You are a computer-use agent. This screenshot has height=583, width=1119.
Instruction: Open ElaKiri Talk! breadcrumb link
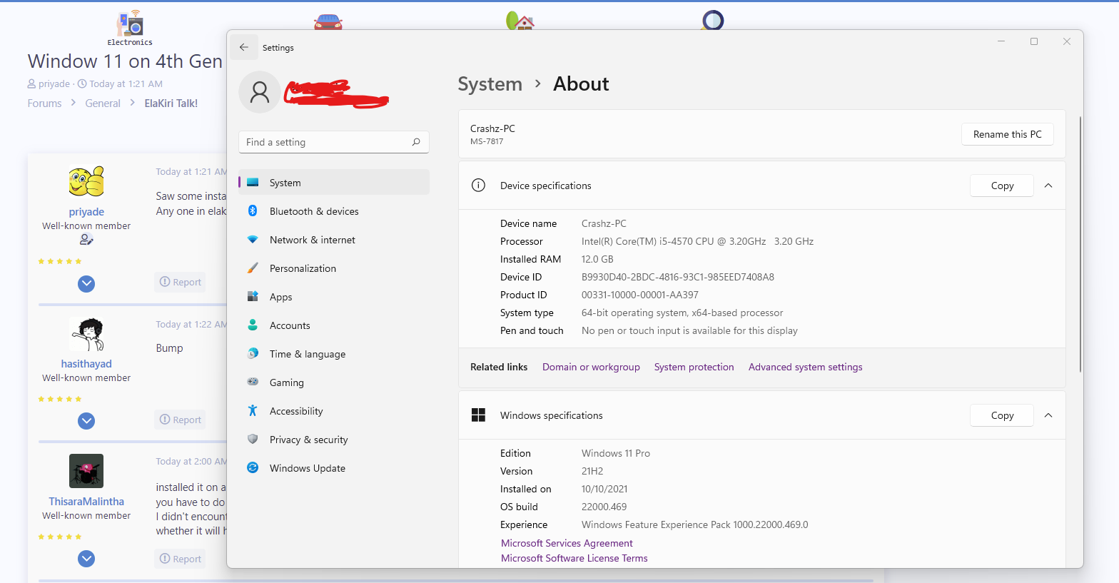pos(171,103)
